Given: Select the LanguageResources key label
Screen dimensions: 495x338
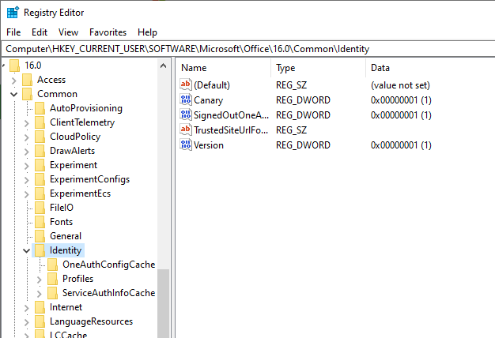Looking at the screenshot, I should (91, 321).
